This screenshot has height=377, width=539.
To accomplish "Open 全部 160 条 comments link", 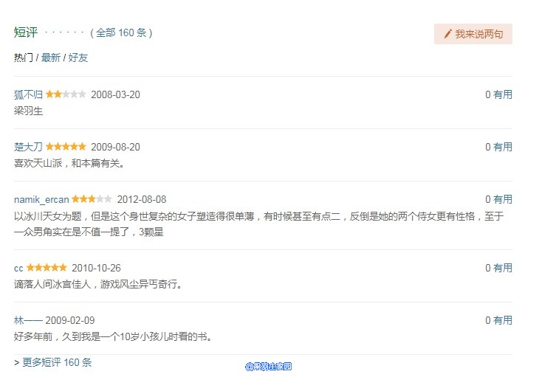I will click(121, 32).
